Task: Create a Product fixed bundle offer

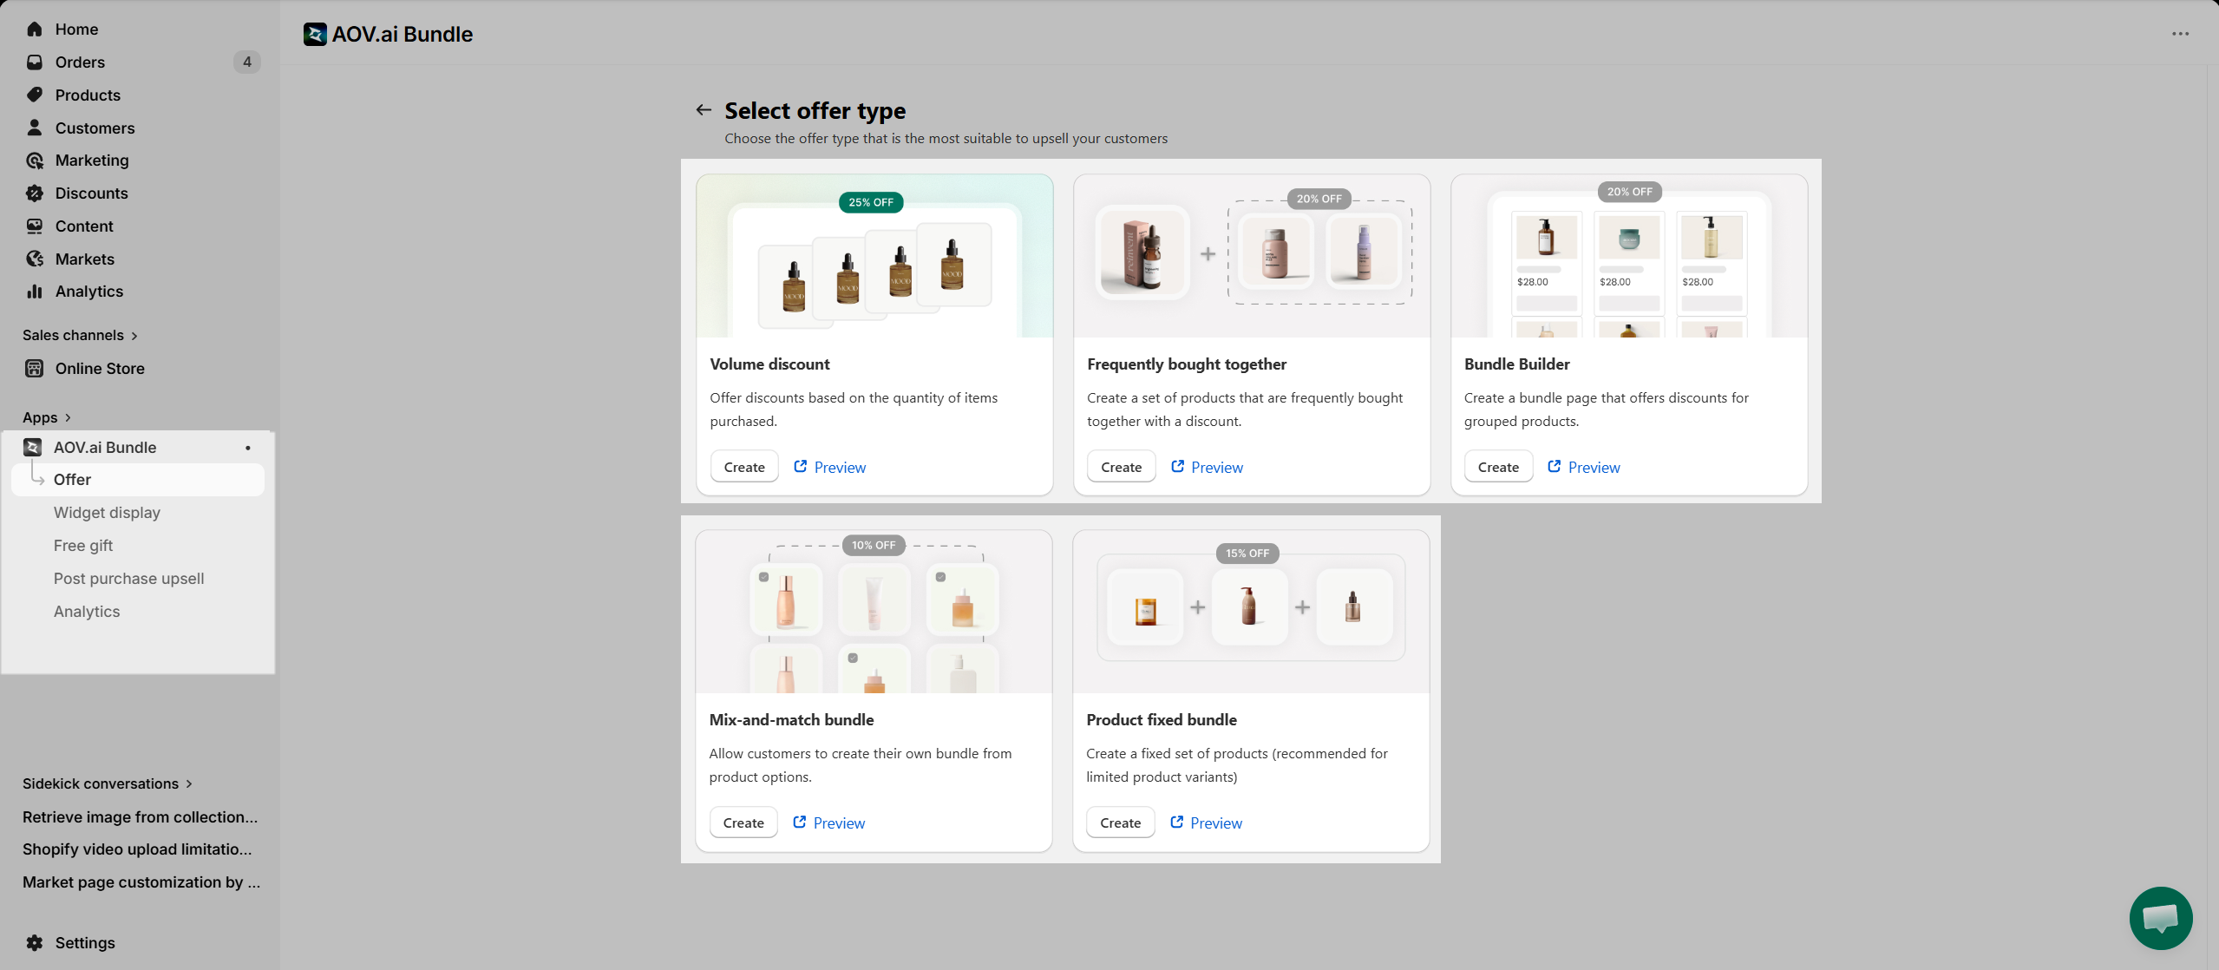Action: click(1120, 823)
